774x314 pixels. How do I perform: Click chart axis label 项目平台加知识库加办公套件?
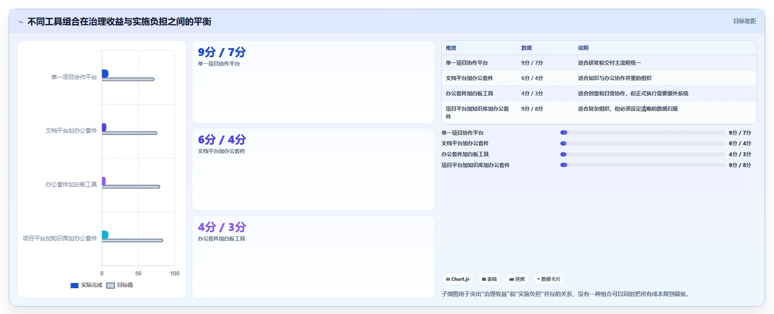[60, 238]
